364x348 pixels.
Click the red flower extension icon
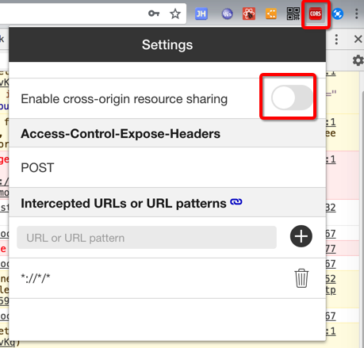point(249,13)
